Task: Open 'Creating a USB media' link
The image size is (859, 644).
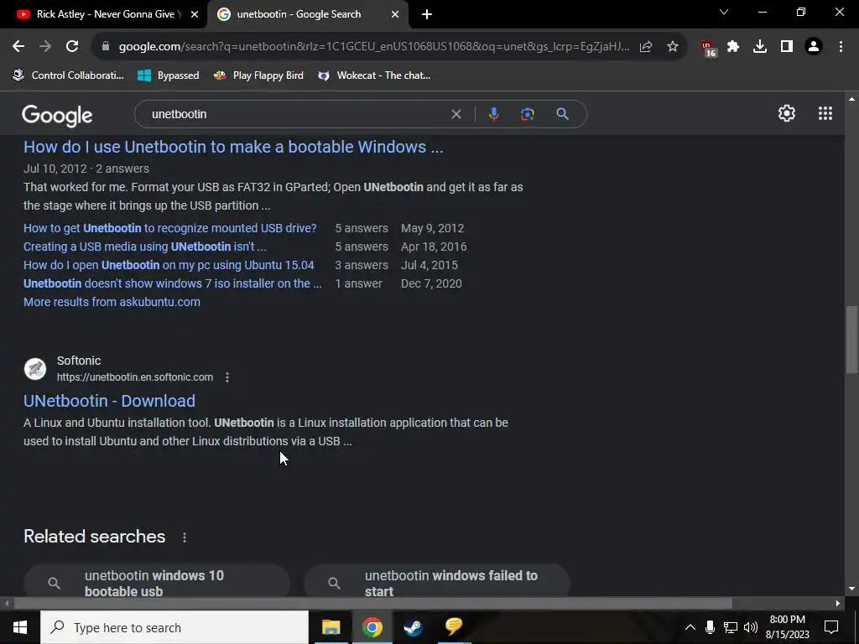Action: [144, 247]
